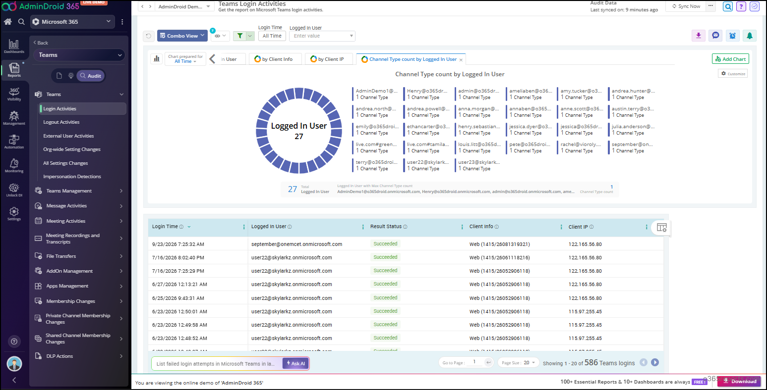Image resolution: width=767 pixels, height=390 pixels.
Task: Click the Go to Page input
Action: pyautogui.click(x=474, y=362)
